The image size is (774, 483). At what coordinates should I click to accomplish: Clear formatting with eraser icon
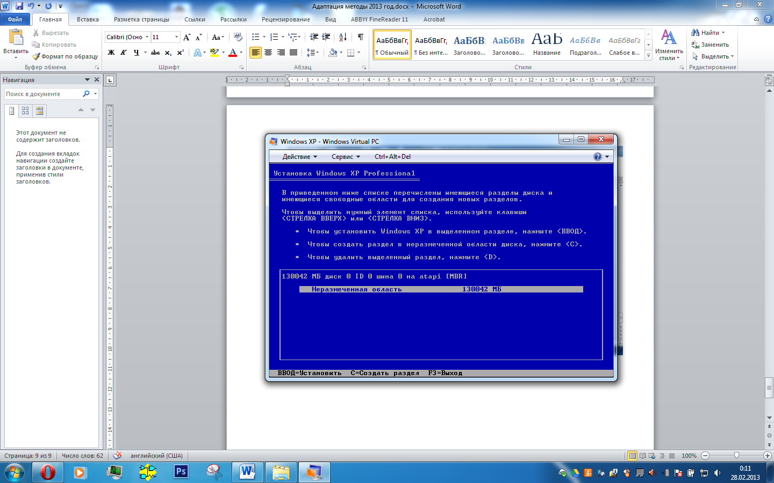(238, 37)
